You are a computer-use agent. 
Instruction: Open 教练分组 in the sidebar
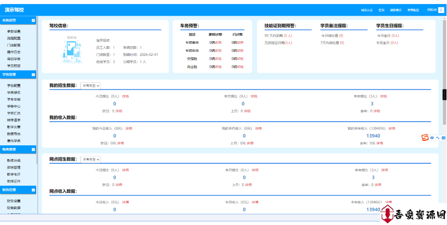(x=14, y=161)
